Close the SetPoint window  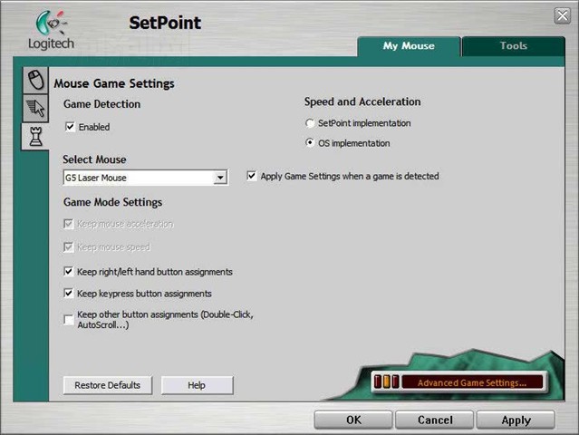[562, 16]
